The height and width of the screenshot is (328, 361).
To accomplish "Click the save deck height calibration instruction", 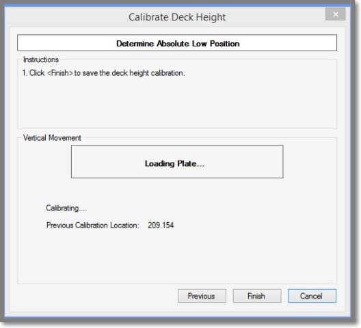I will tap(104, 73).
